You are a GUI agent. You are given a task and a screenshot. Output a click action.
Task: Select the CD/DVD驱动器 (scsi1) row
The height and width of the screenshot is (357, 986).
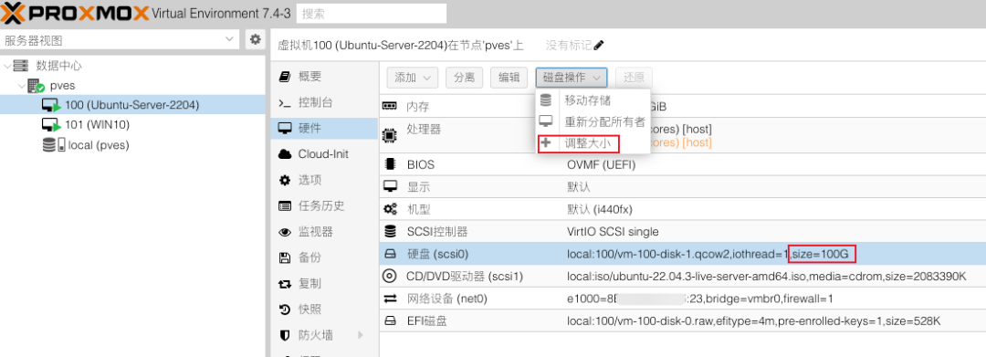[x=682, y=276]
